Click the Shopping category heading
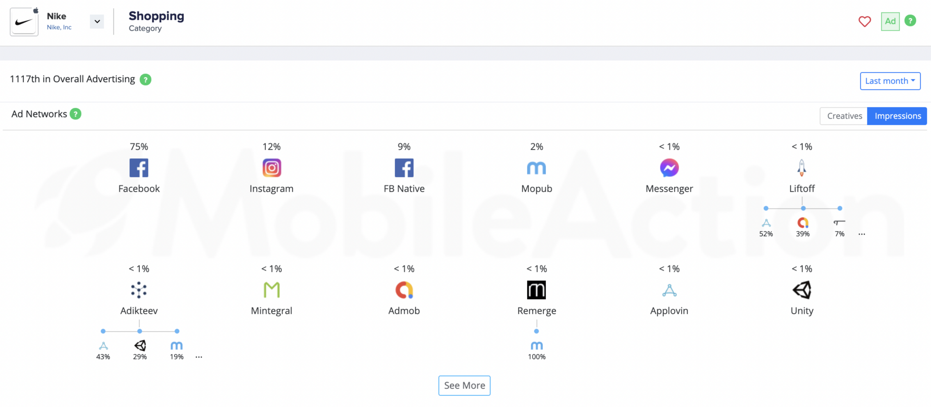The height and width of the screenshot is (407, 931). point(156,16)
